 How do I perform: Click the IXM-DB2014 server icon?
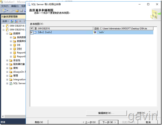[7, 26]
